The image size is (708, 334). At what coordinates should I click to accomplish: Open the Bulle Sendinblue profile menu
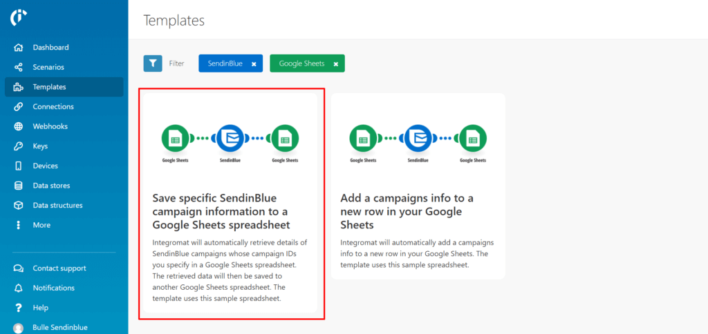[x=64, y=328]
